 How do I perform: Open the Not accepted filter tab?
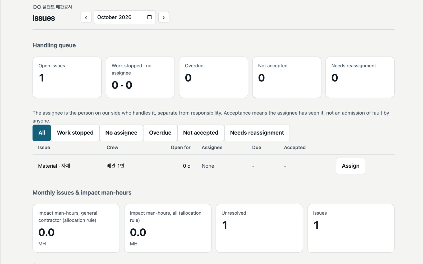pyautogui.click(x=201, y=133)
